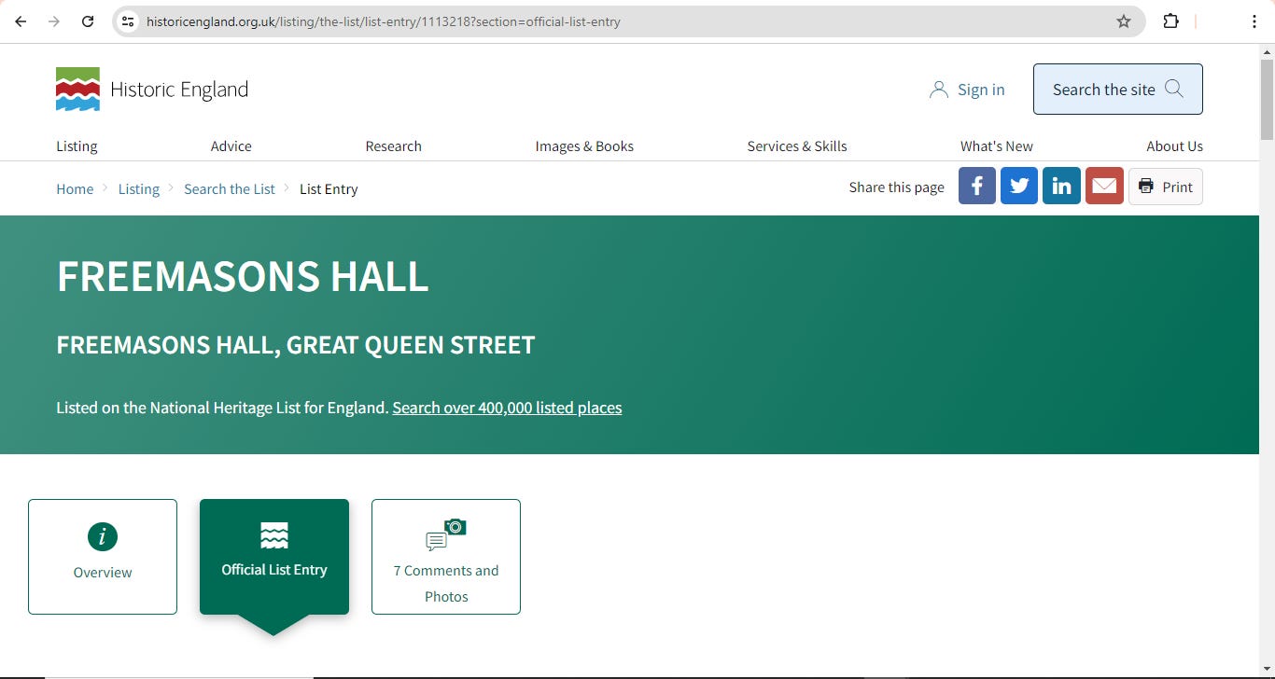The image size is (1275, 679).
Task: Open the Research menu
Action: [393, 146]
